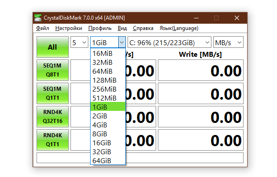Click the comment field at the bottom
The height and width of the screenshot is (177, 277).
click(140, 158)
